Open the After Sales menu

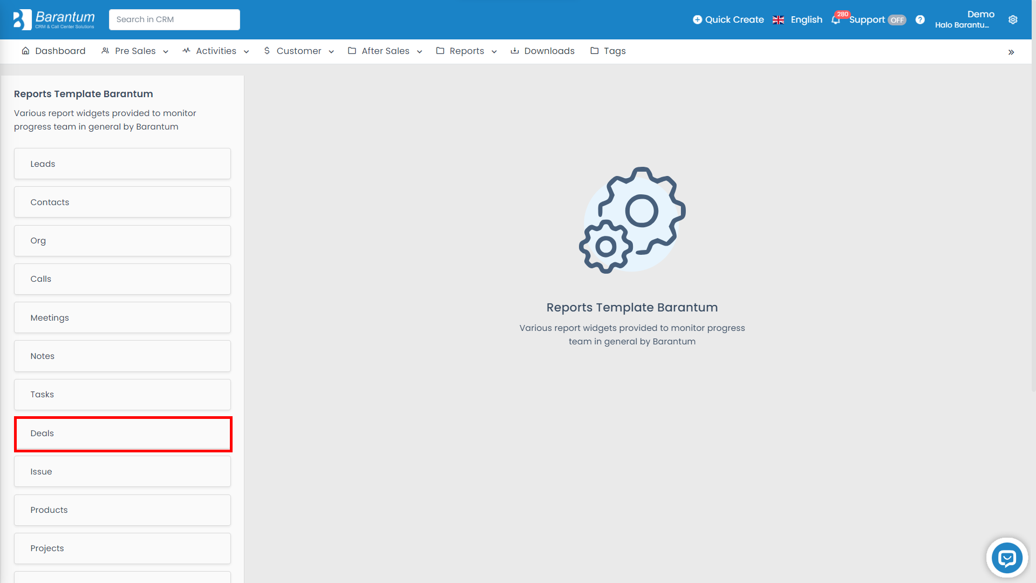click(385, 51)
